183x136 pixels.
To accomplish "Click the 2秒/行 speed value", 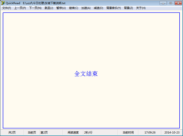I will coord(88,133).
